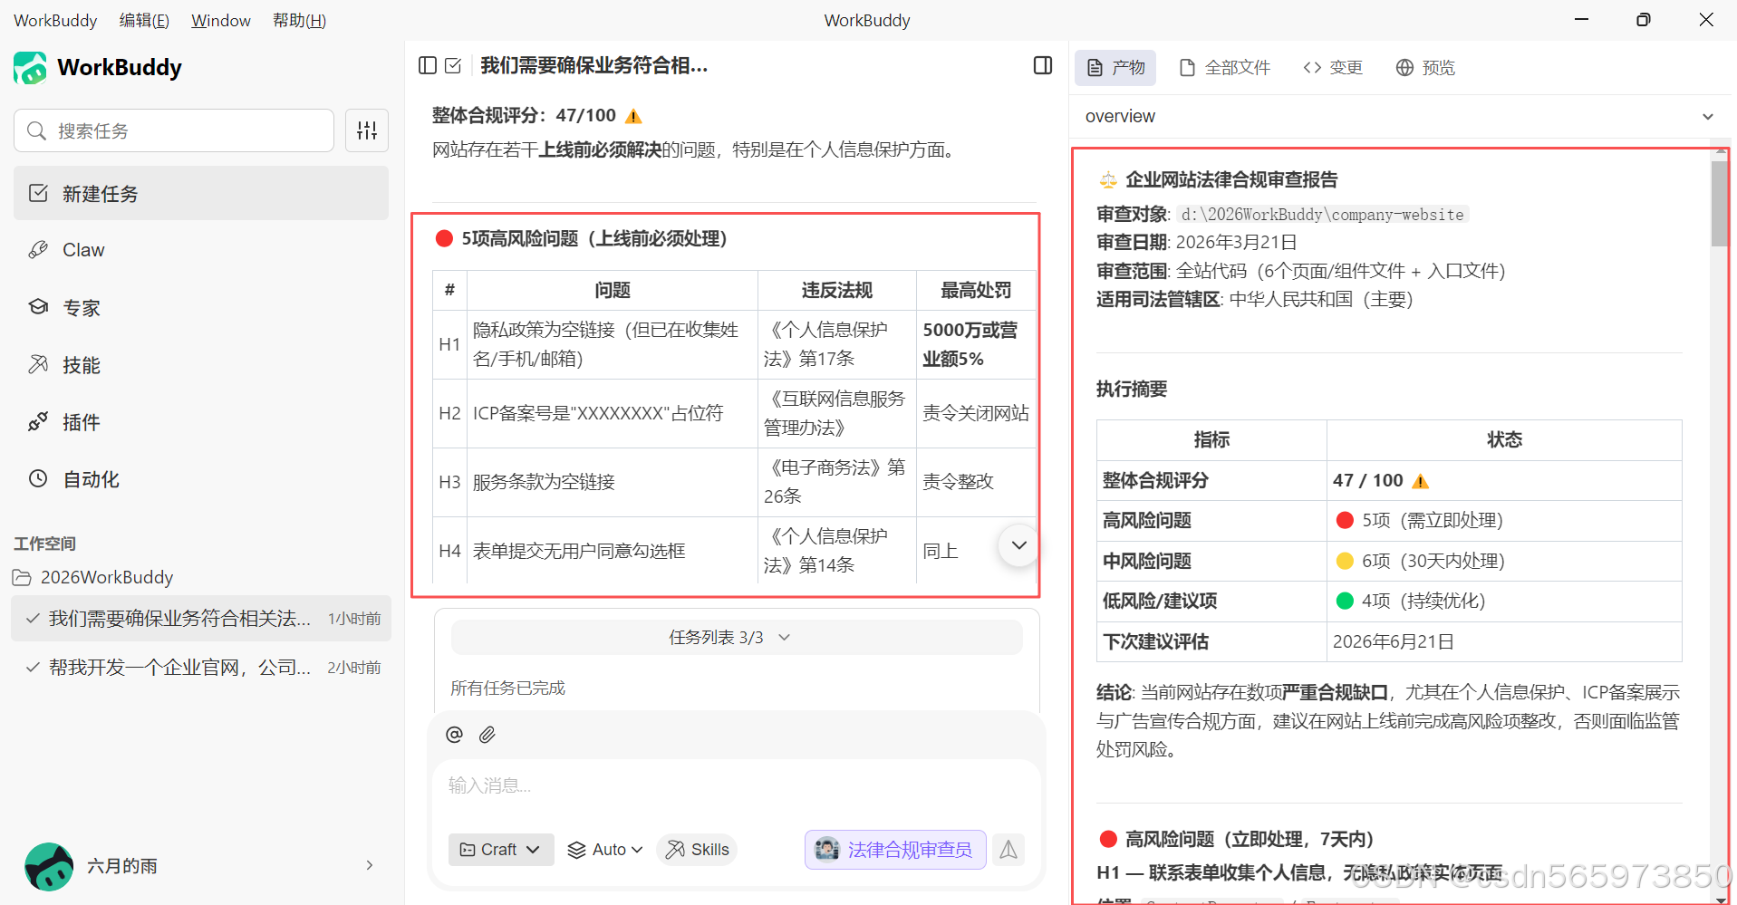Click the 2026WorkBuddy folder icon
Screen dimensions: 1737x905
[22, 577]
